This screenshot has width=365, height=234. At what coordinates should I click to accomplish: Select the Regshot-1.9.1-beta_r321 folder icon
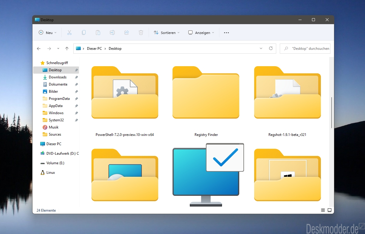[288, 92]
